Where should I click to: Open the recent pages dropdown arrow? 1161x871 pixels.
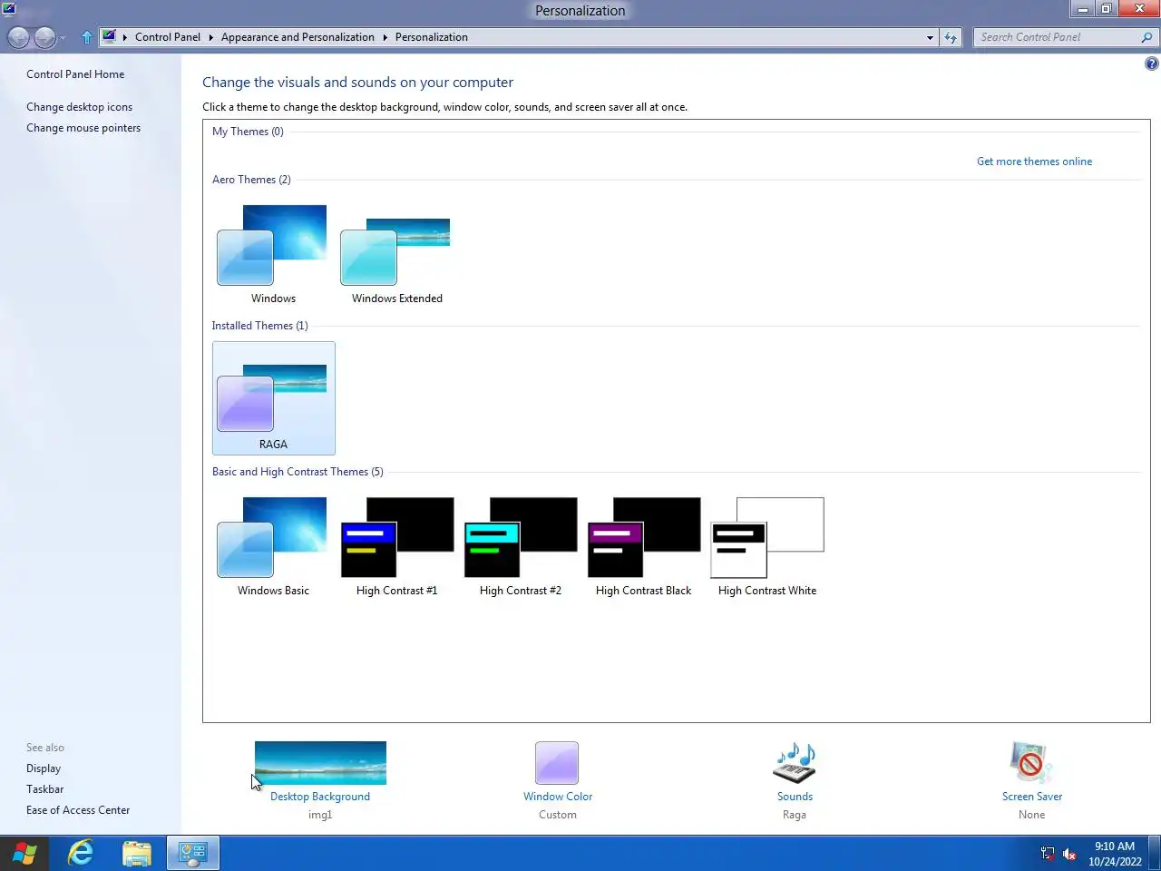pyautogui.click(x=63, y=38)
